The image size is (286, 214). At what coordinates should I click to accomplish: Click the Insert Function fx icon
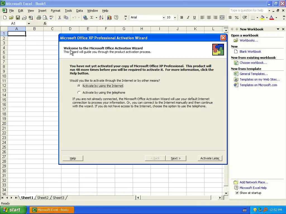coord(45,23)
